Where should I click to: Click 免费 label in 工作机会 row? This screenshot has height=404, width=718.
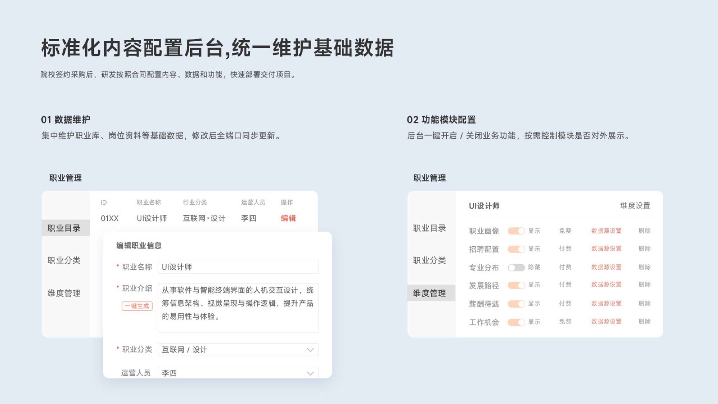coord(565,321)
